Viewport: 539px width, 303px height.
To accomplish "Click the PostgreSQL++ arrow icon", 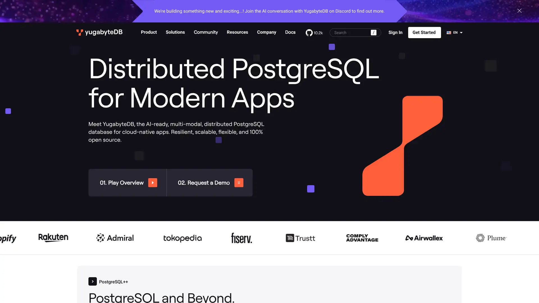I will click(x=93, y=281).
